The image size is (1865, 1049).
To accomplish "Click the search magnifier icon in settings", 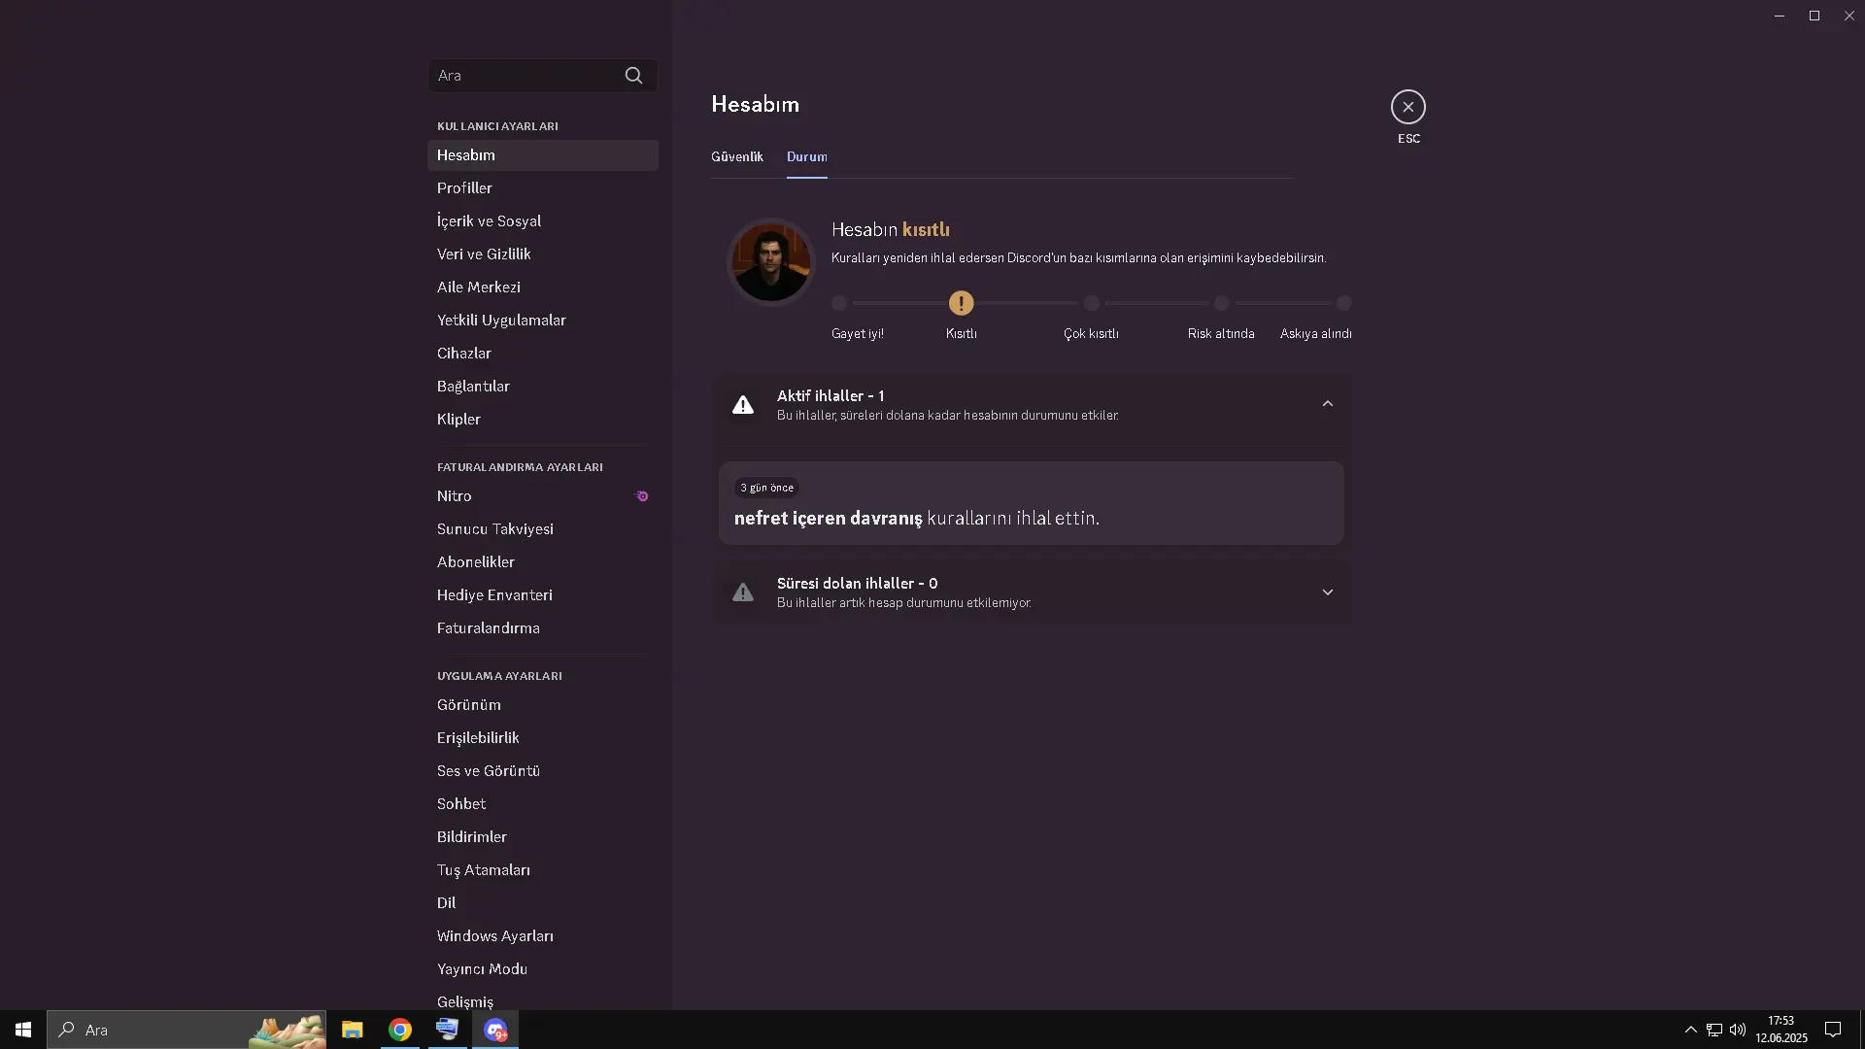I will click(x=633, y=76).
